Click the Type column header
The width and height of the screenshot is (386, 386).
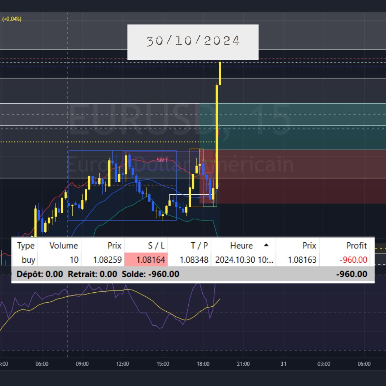[26, 246]
